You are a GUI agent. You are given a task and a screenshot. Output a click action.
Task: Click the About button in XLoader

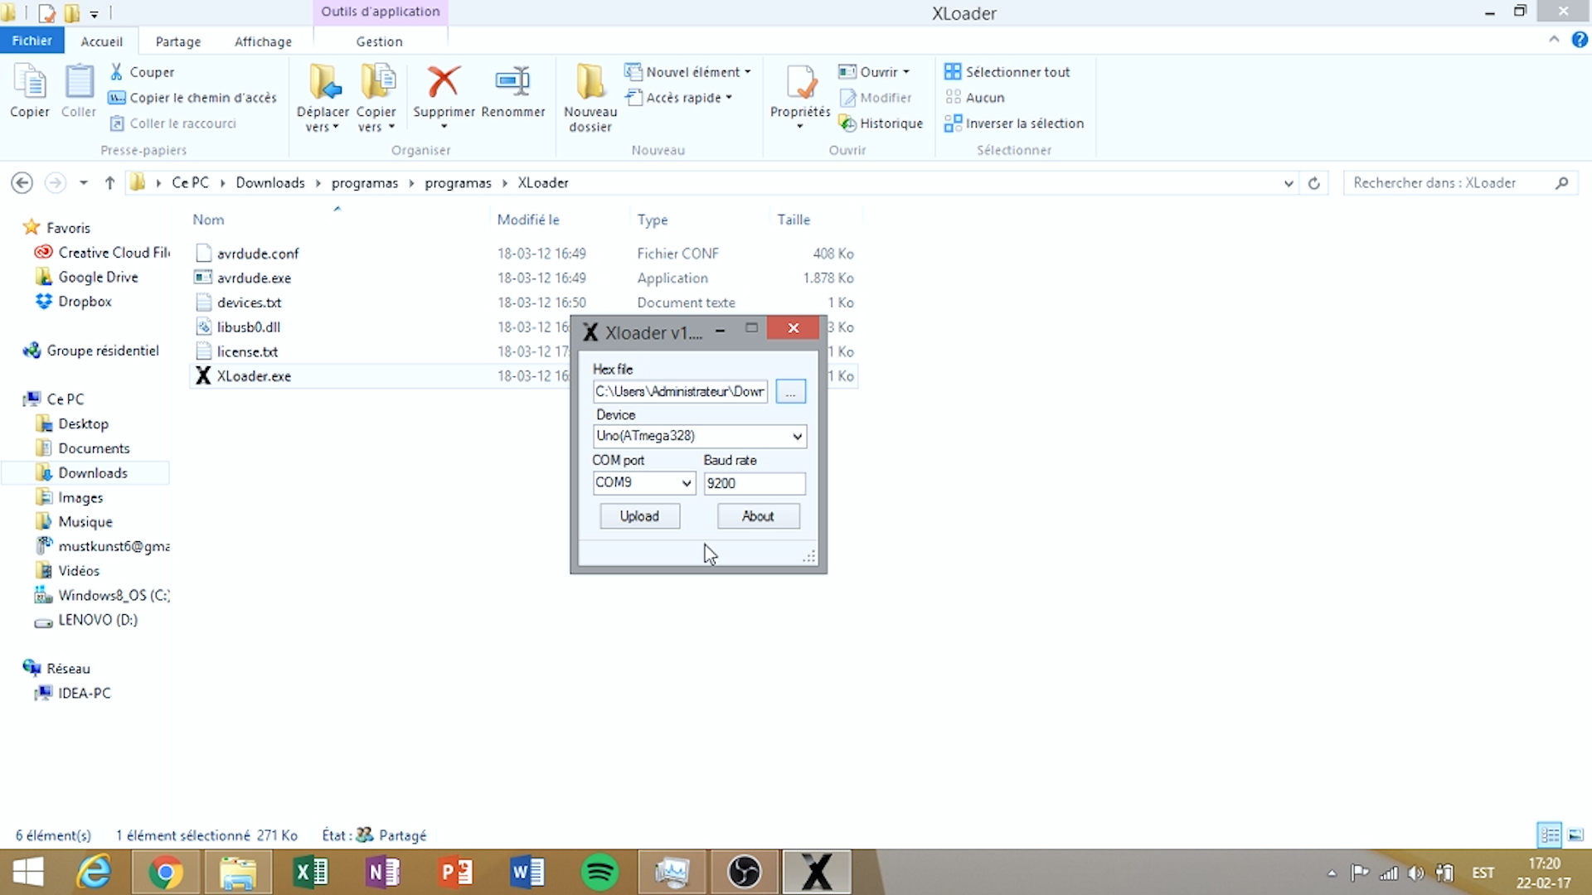(x=758, y=515)
